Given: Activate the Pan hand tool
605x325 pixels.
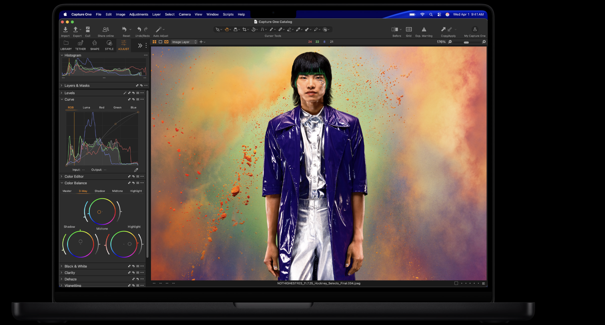Looking at the screenshot, I should (226, 29).
